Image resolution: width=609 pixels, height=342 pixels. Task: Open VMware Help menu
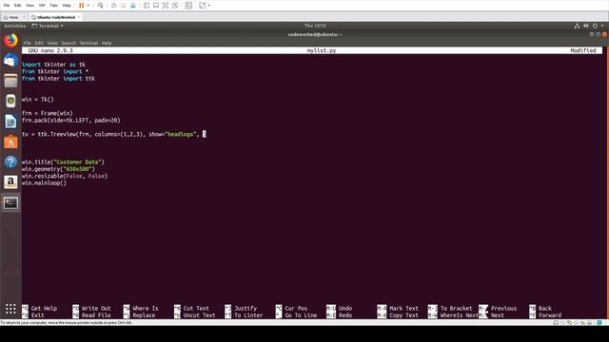67,6
